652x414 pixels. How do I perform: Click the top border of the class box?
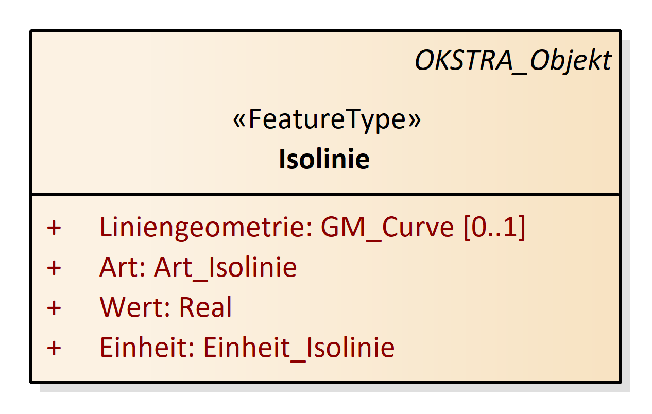tap(325, 31)
